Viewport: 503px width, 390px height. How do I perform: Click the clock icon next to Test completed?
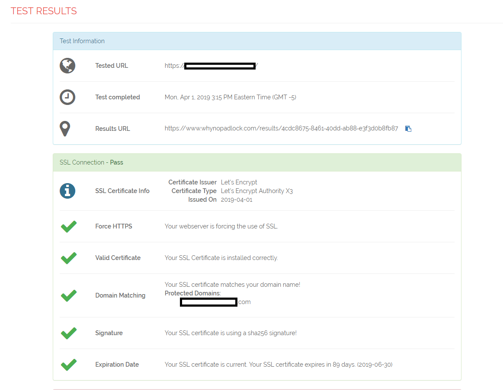pyautogui.click(x=67, y=97)
